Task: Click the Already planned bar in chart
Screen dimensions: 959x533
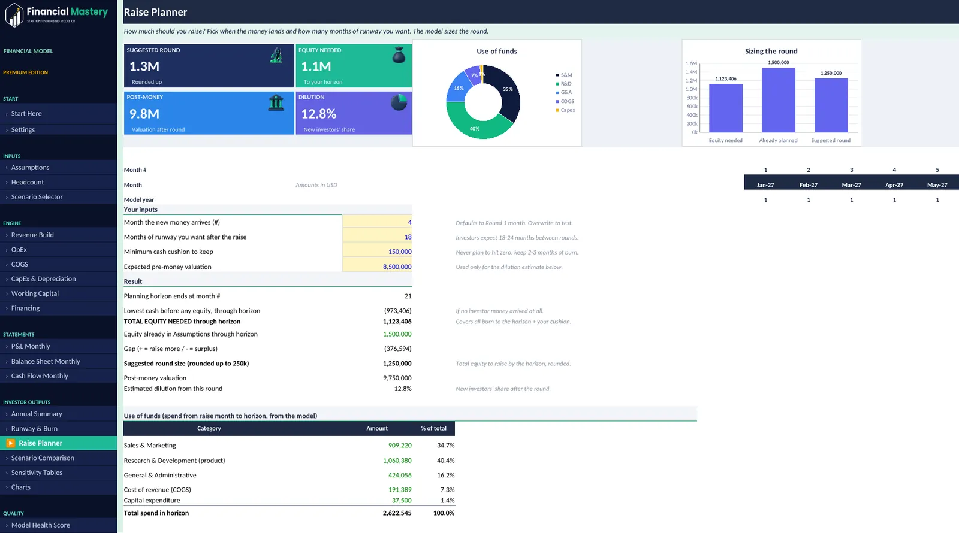Action: pyautogui.click(x=779, y=100)
